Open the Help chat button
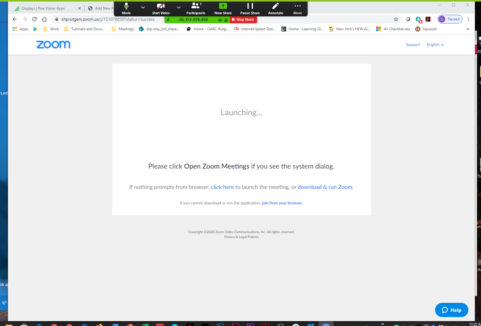 coord(451,310)
